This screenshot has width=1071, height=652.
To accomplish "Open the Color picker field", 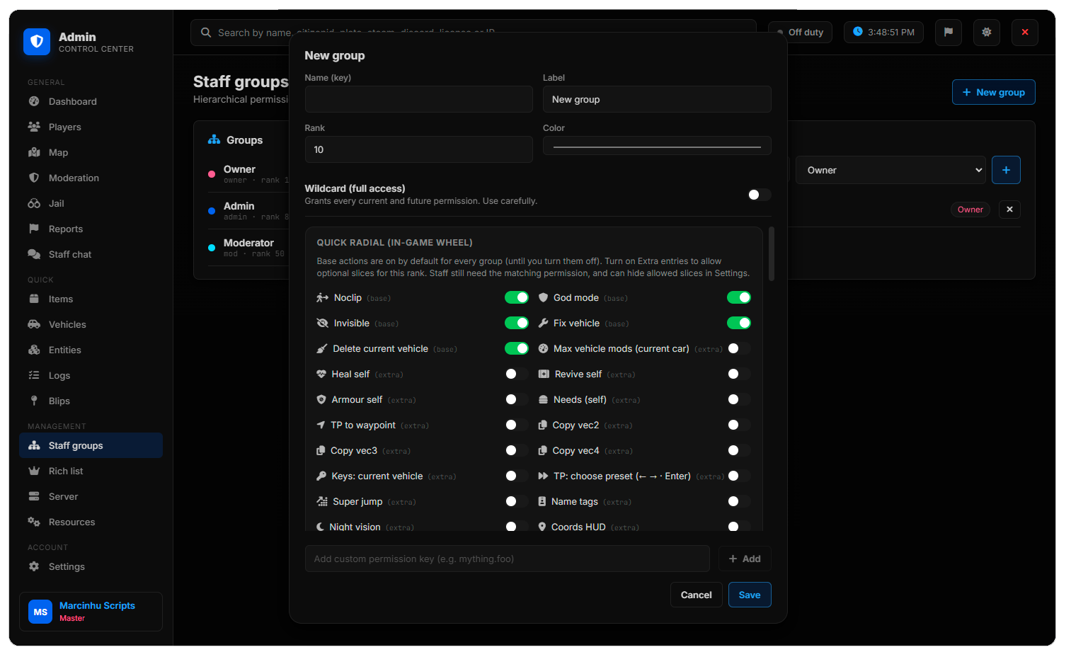I will tap(657, 146).
